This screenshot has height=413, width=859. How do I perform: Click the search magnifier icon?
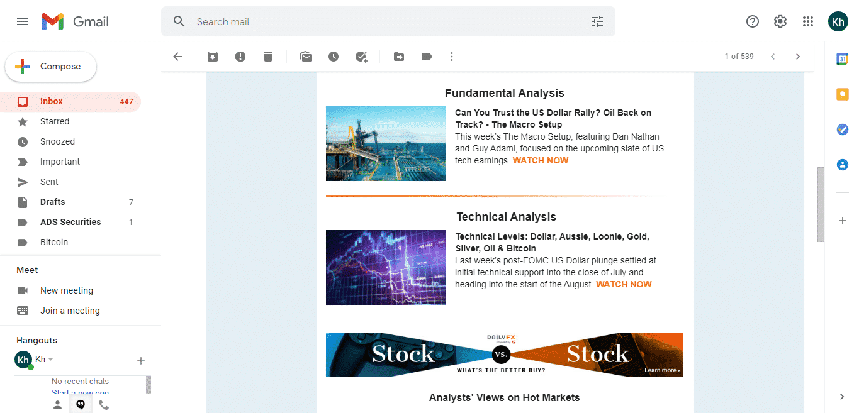[179, 21]
